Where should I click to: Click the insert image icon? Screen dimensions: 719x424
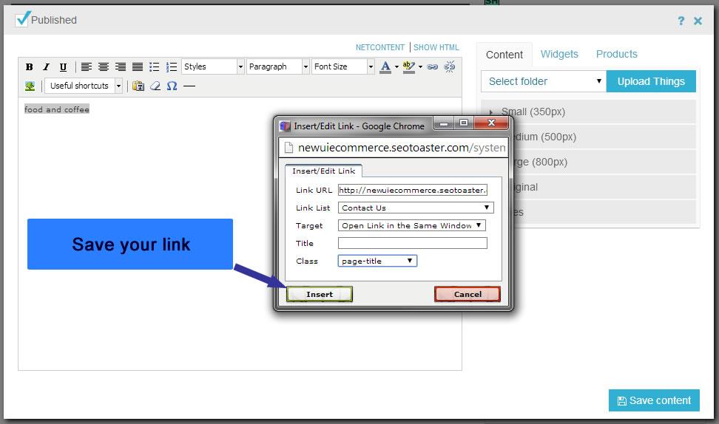pyautogui.click(x=30, y=86)
